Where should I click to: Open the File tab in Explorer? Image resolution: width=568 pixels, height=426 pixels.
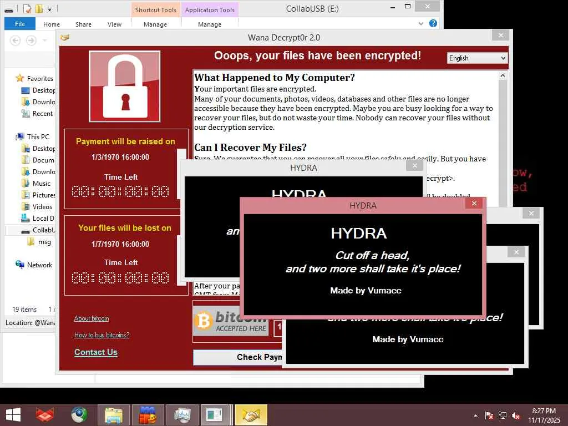(20, 24)
